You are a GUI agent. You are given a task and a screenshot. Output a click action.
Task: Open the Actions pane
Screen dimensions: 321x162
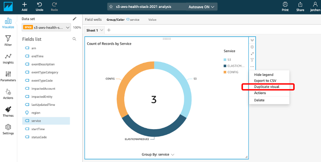click(8, 94)
